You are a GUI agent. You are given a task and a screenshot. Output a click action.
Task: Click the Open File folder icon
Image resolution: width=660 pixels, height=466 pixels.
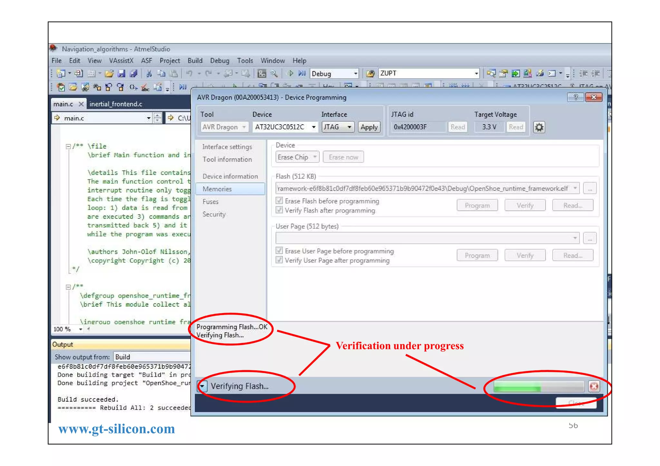pyautogui.click(x=109, y=74)
